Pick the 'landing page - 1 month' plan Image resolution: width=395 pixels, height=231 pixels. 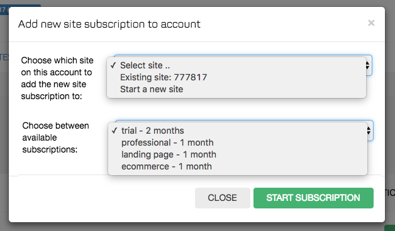[238, 154]
